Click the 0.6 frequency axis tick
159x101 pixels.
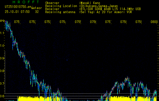pos(2,96)
